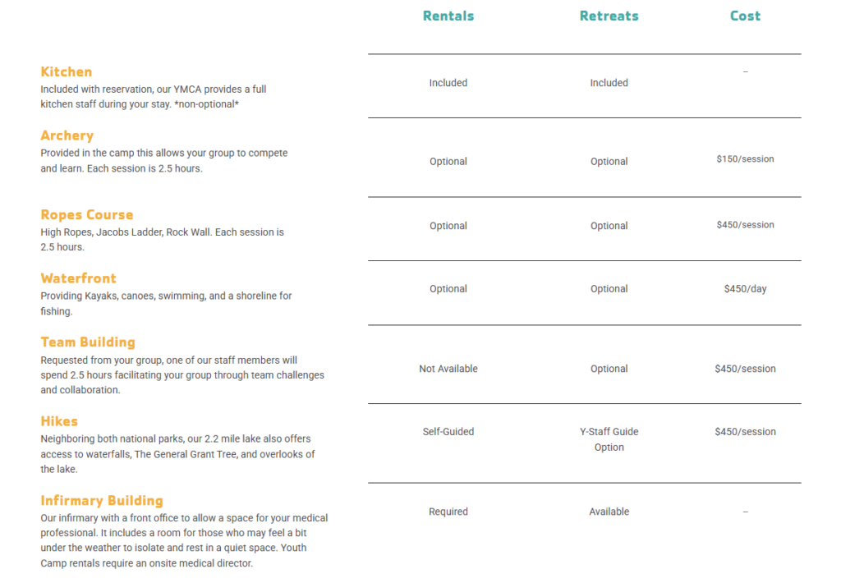Click the Retreats column header
This screenshot has width=841, height=583.
[x=609, y=16]
